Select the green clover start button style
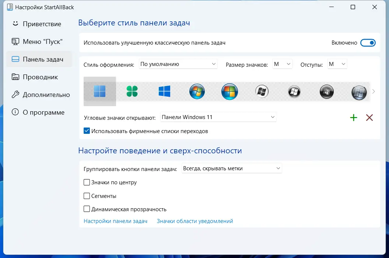 point(133,91)
